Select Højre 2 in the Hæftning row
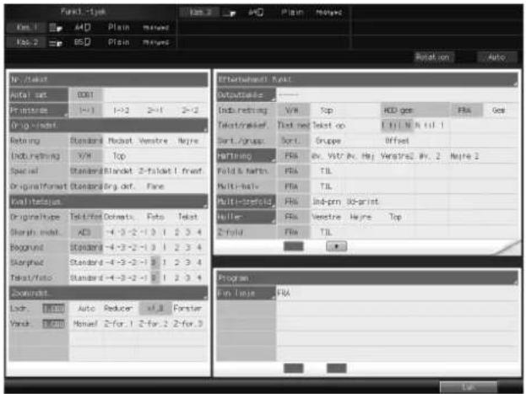The height and width of the screenshot is (394, 526). pos(464,156)
